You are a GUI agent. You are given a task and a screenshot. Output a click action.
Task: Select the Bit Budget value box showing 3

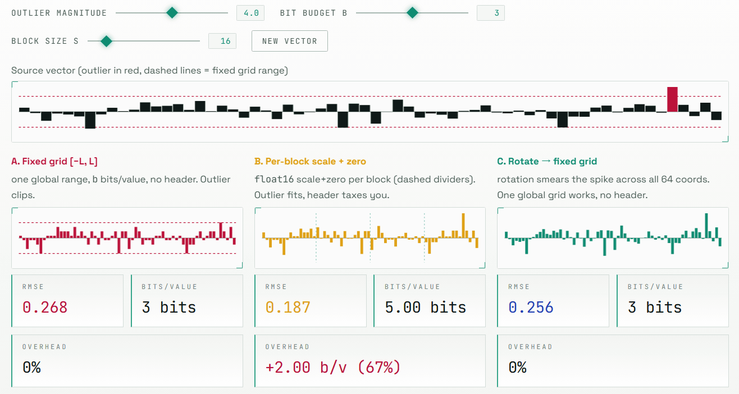pos(490,13)
